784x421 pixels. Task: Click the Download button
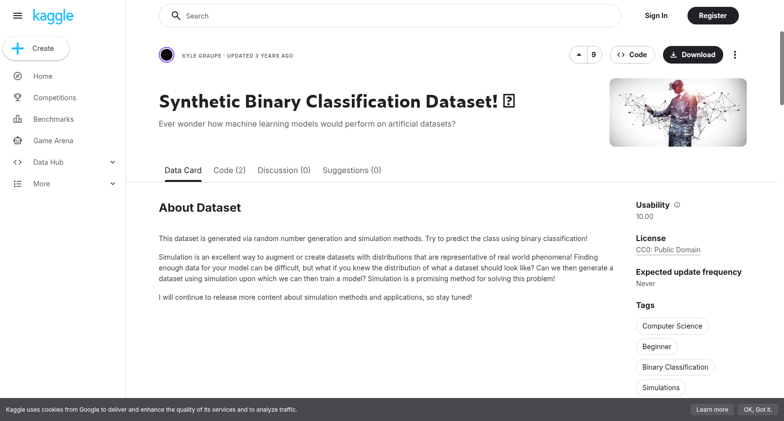pos(693,55)
